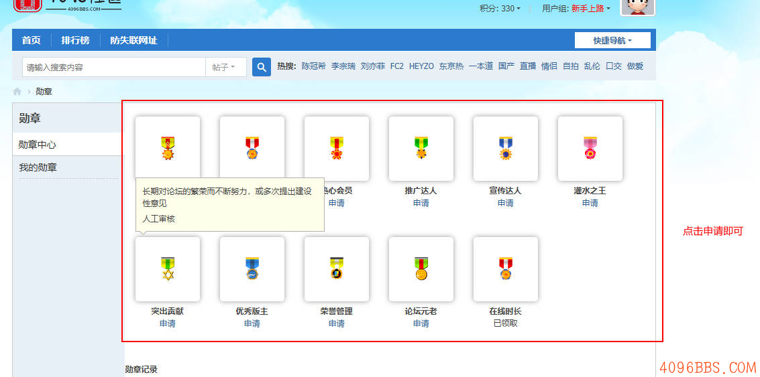Open the 荣誉管理 medal icon
Screen dimensions: 760x377
click(x=336, y=269)
